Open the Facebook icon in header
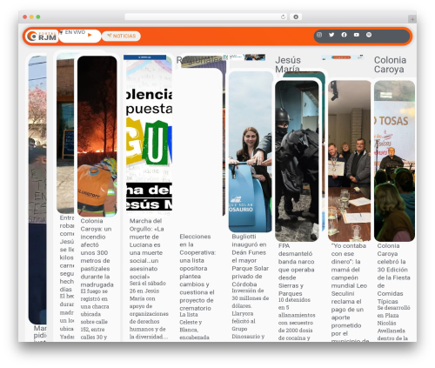This screenshot has width=435, height=368. tap(344, 35)
